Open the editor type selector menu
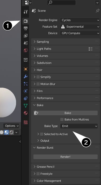Viewport: 101px width, 185px height. click(x=28, y=2)
